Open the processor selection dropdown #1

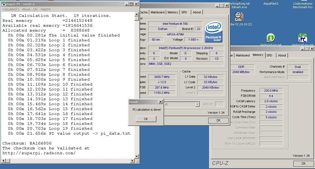197,104
